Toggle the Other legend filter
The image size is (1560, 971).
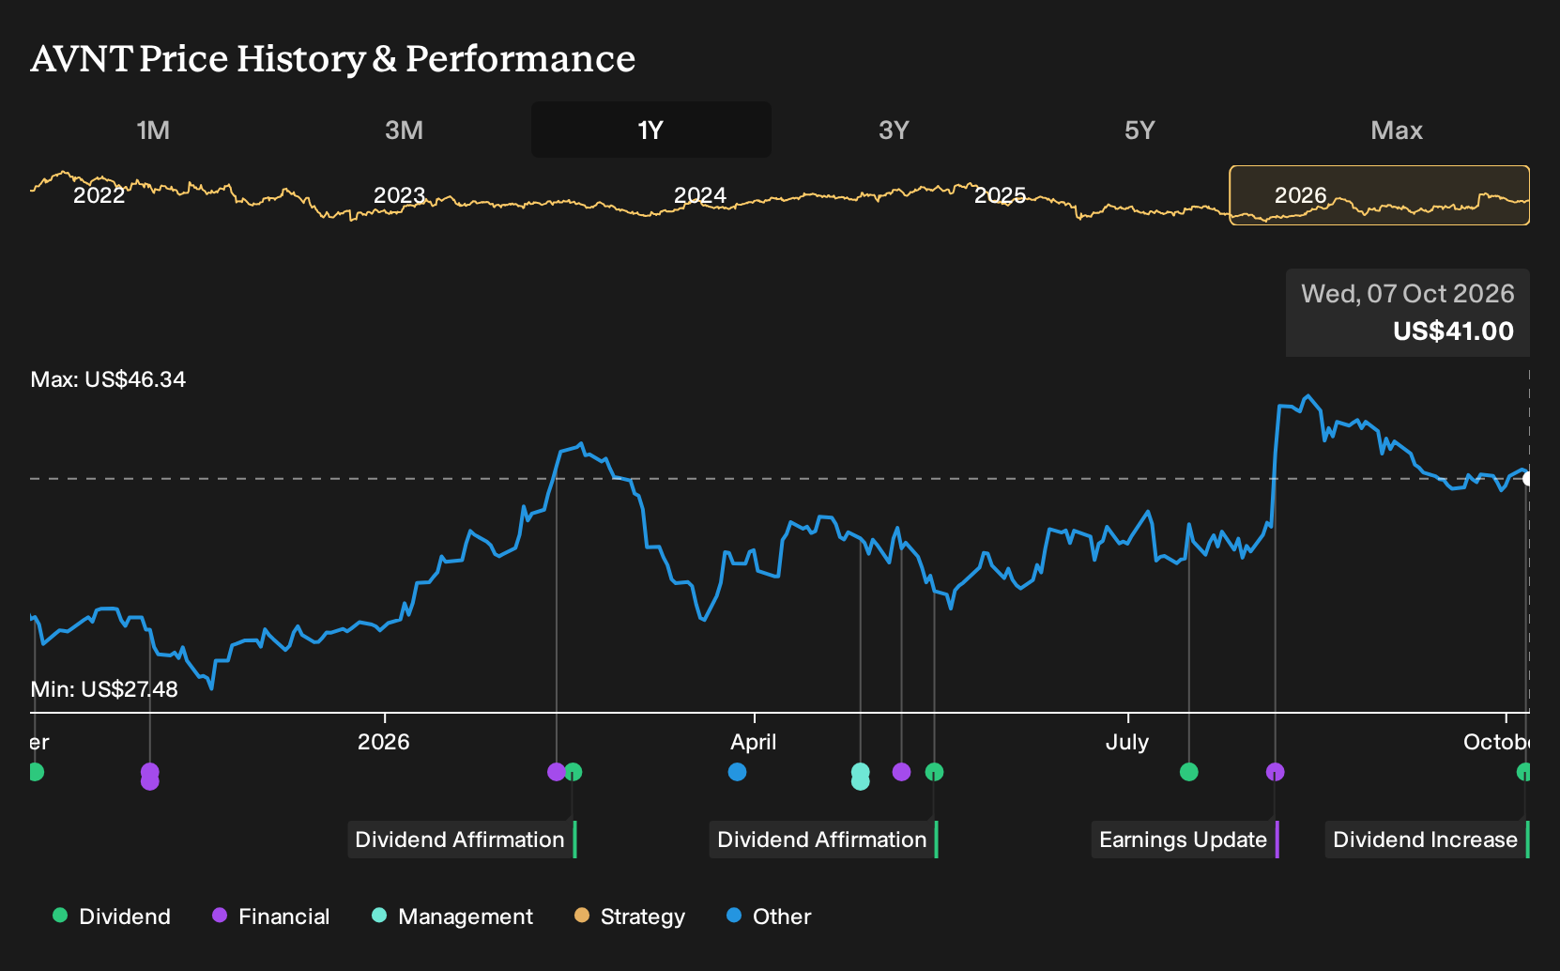pyautogui.click(x=769, y=917)
